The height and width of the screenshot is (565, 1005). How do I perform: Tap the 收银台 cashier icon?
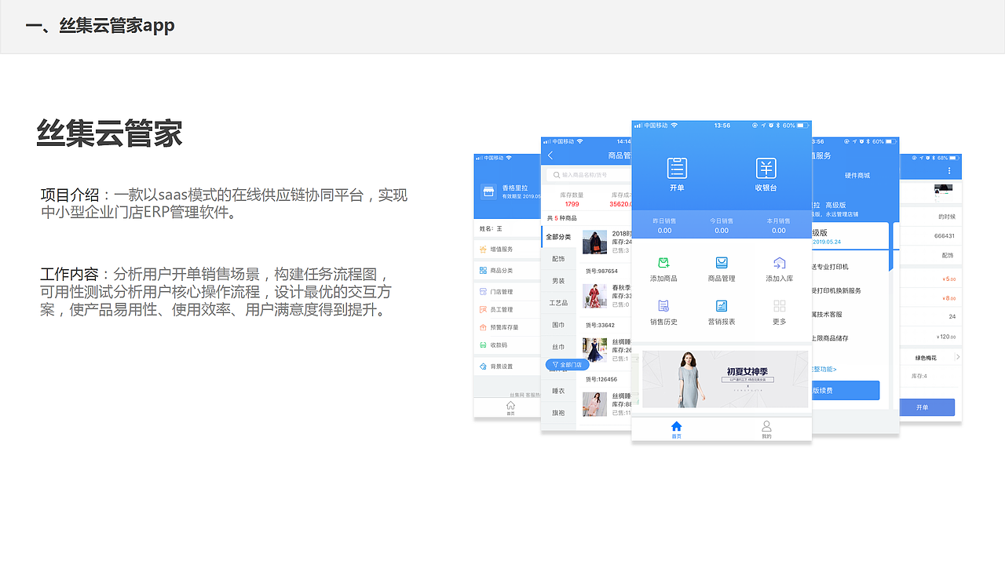766,168
